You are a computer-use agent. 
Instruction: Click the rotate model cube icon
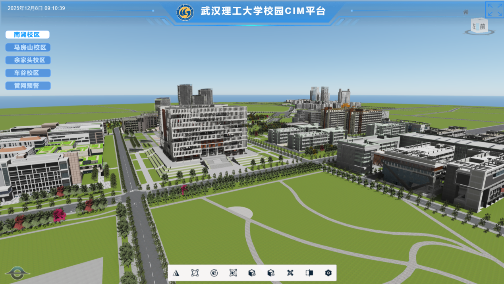[214, 273]
